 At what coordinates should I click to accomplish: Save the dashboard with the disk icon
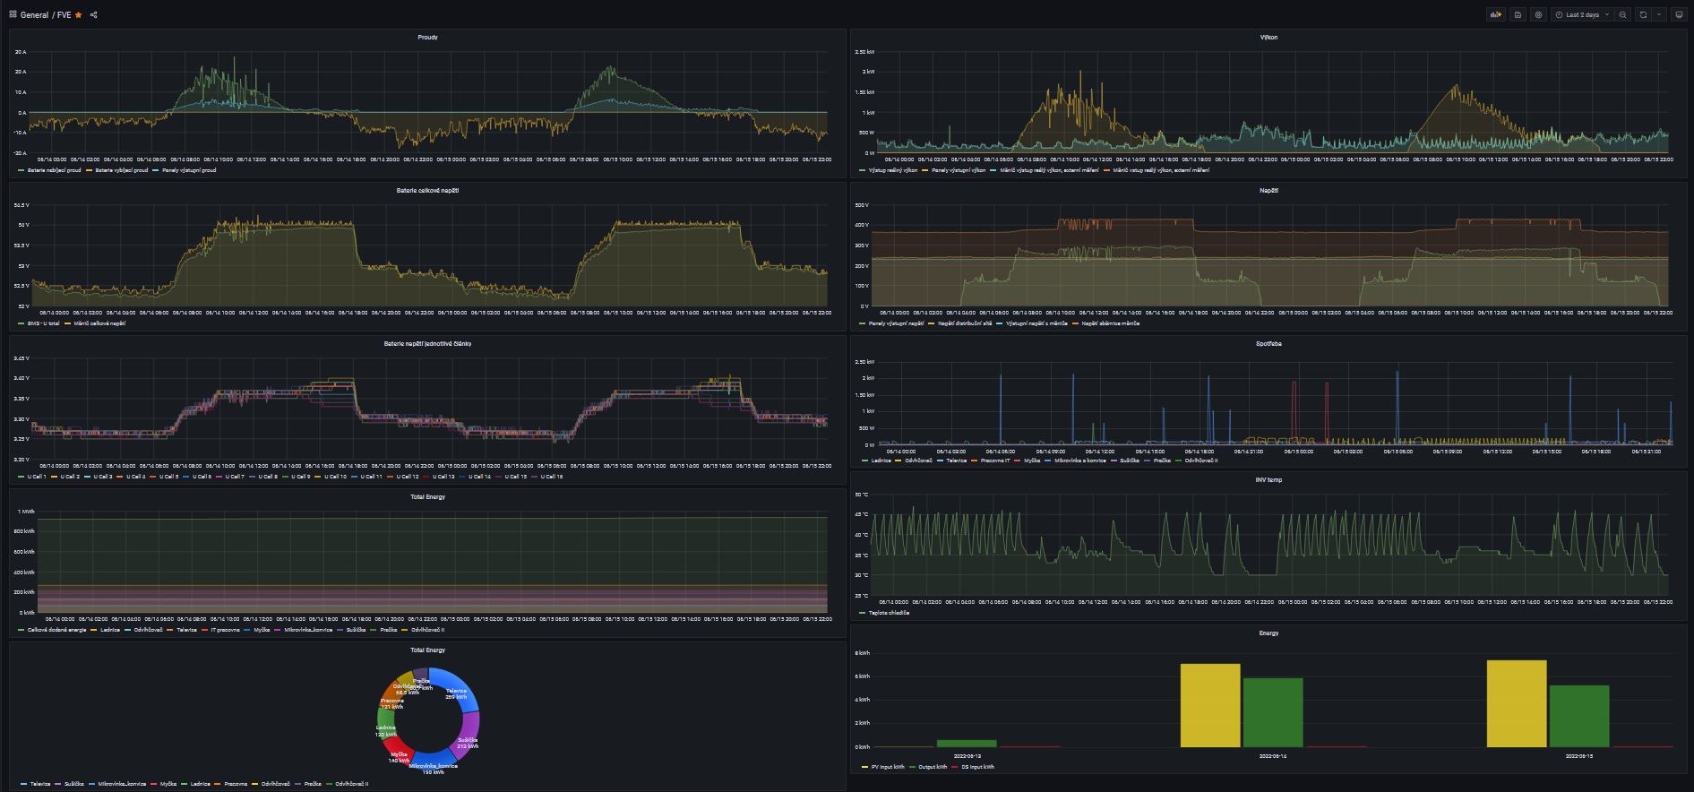1518,15
